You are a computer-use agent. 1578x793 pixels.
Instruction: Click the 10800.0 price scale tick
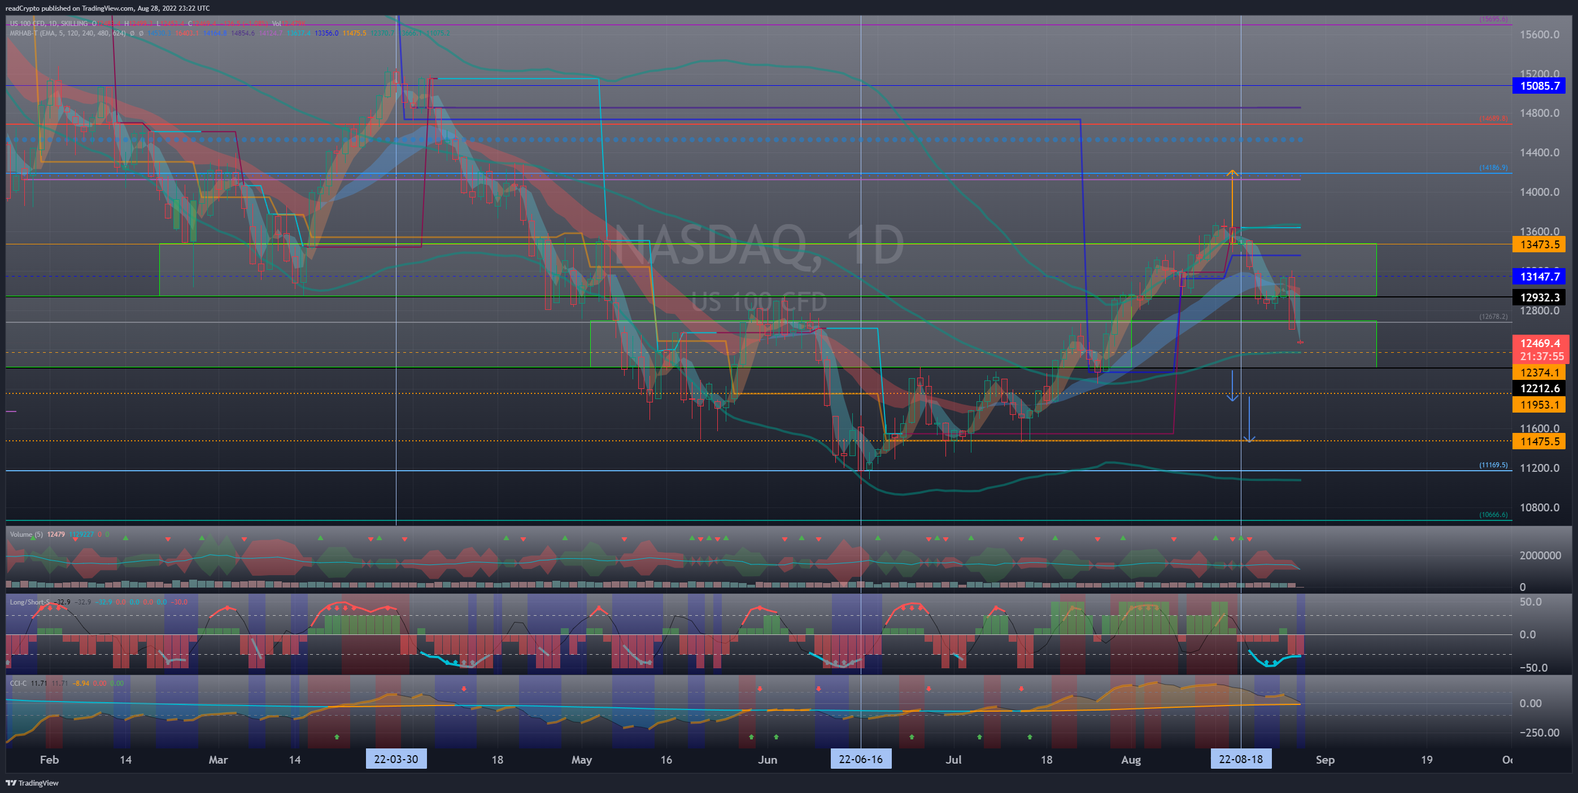point(1540,507)
